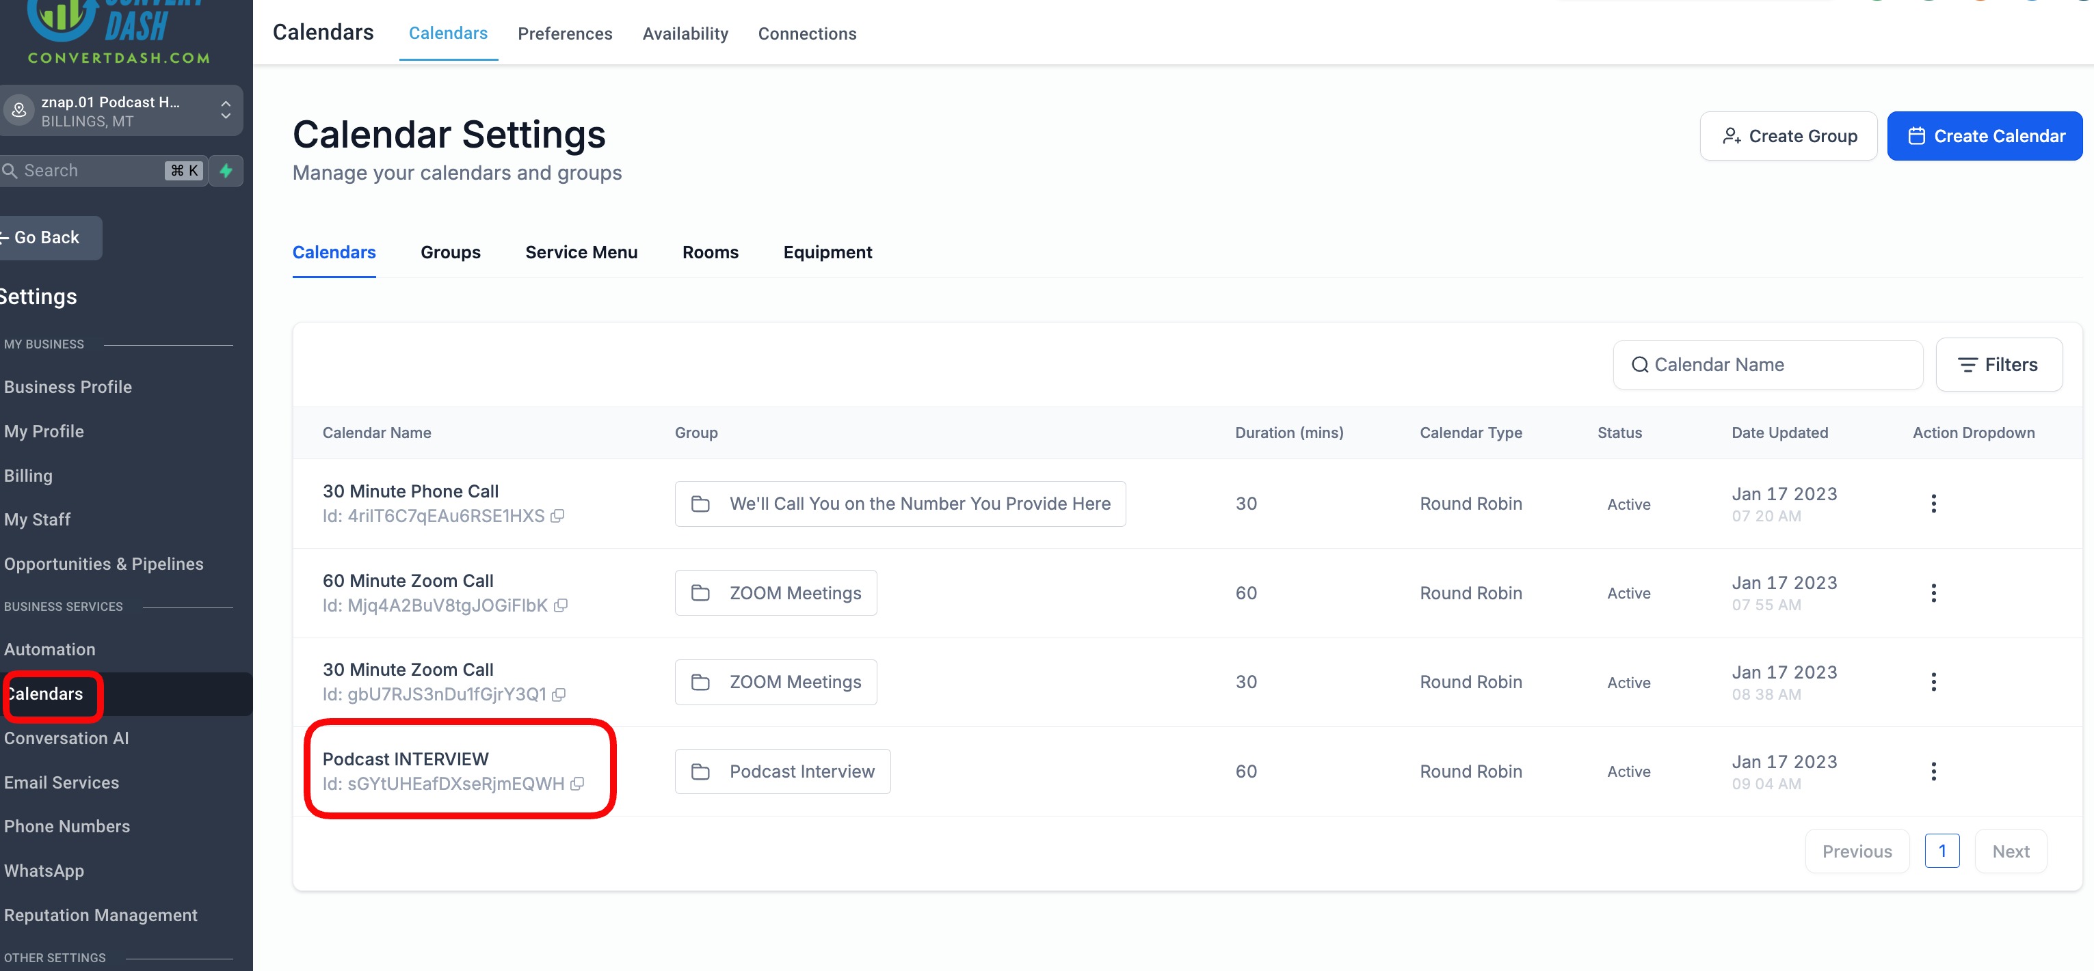Click the Create Group button

pos(1788,137)
